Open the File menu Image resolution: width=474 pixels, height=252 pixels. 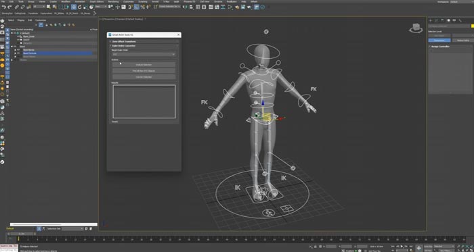pyautogui.click(x=3, y=1)
